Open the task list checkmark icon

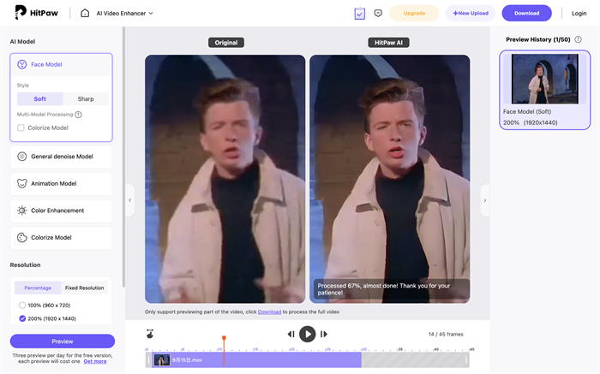359,14
